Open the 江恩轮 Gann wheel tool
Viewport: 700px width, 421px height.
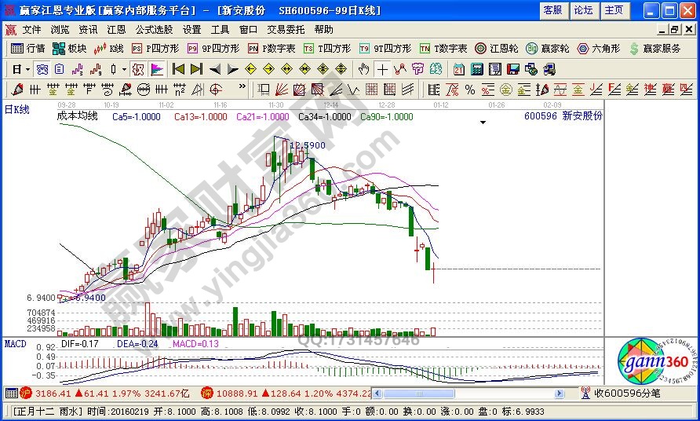click(x=498, y=49)
